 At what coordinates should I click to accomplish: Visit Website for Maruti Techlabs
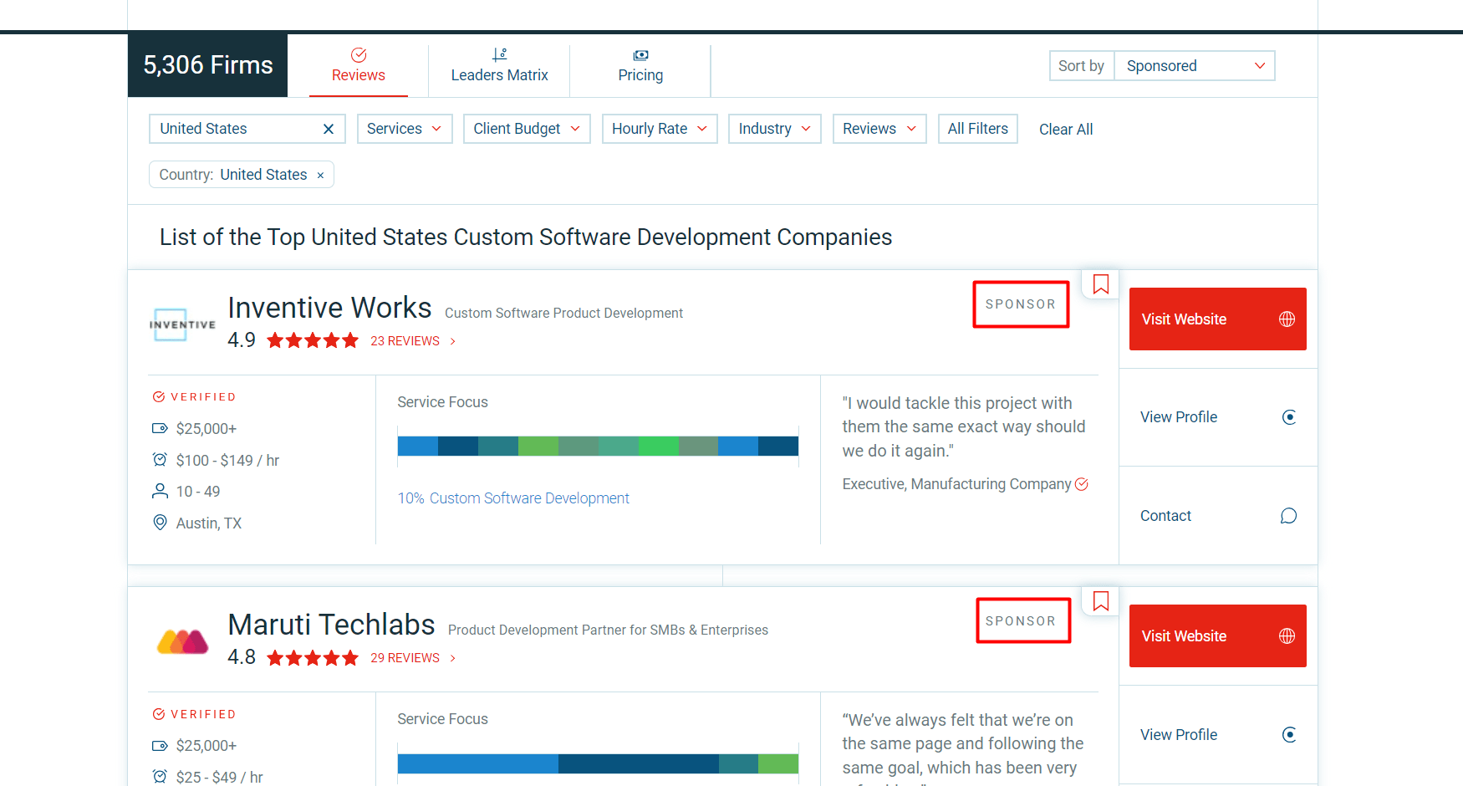[1217, 636]
